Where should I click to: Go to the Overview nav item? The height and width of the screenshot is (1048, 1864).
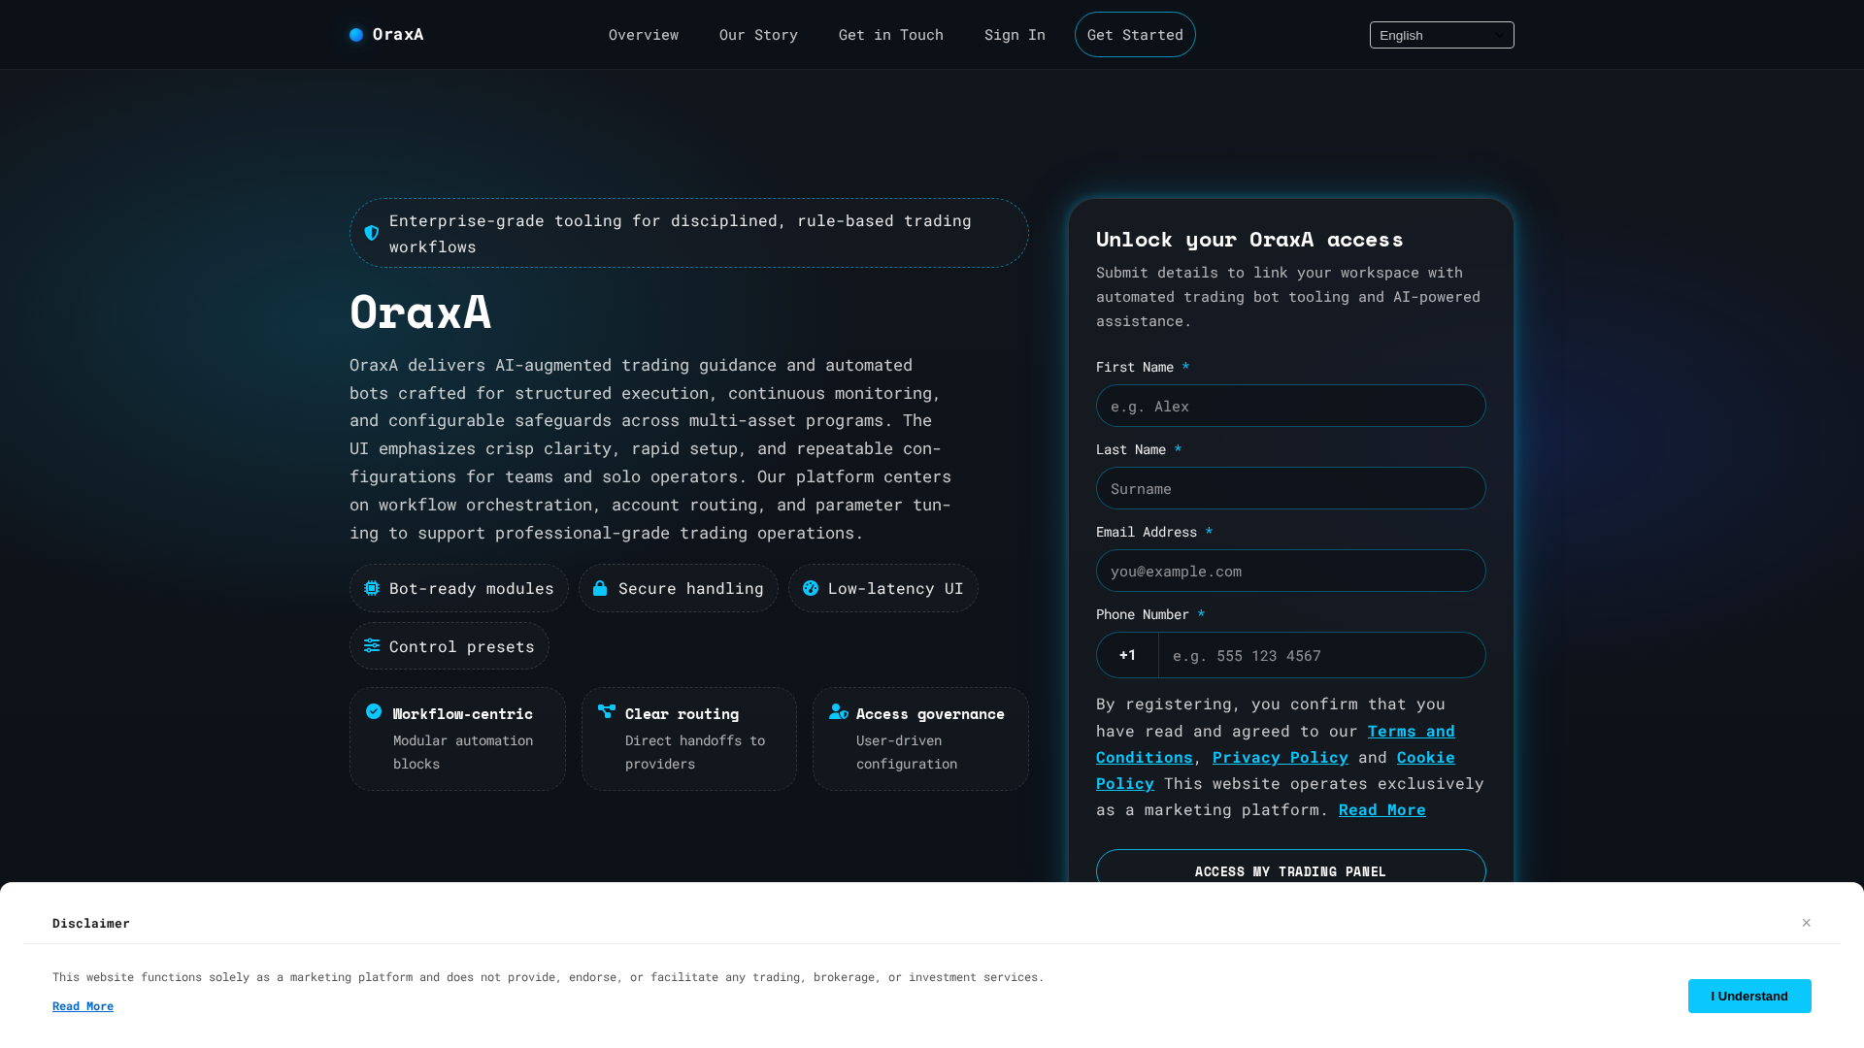pyautogui.click(x=644, y=35)
